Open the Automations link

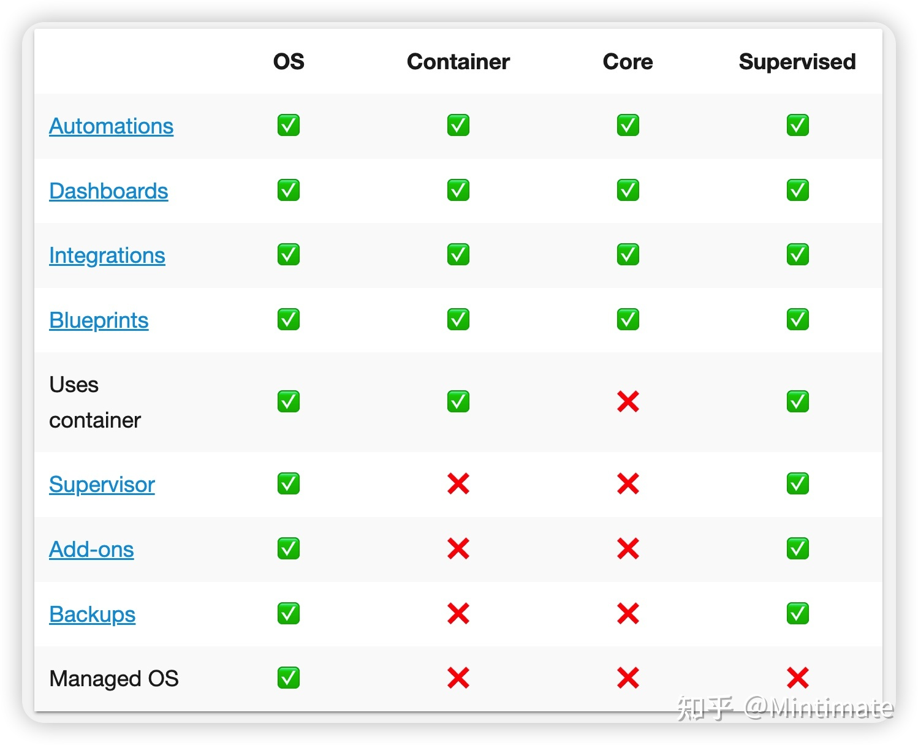[111, 126]
